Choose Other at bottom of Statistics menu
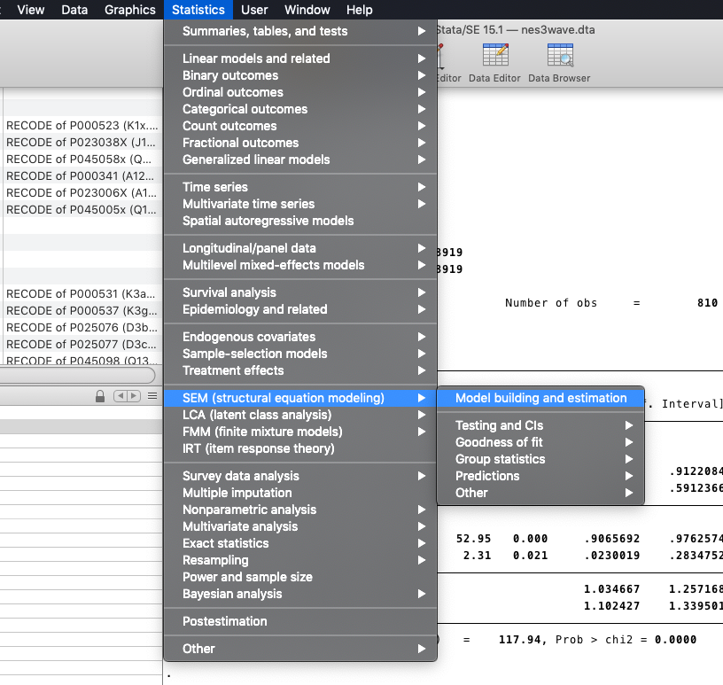Screen dimensions: 723x685 [300, 649]
